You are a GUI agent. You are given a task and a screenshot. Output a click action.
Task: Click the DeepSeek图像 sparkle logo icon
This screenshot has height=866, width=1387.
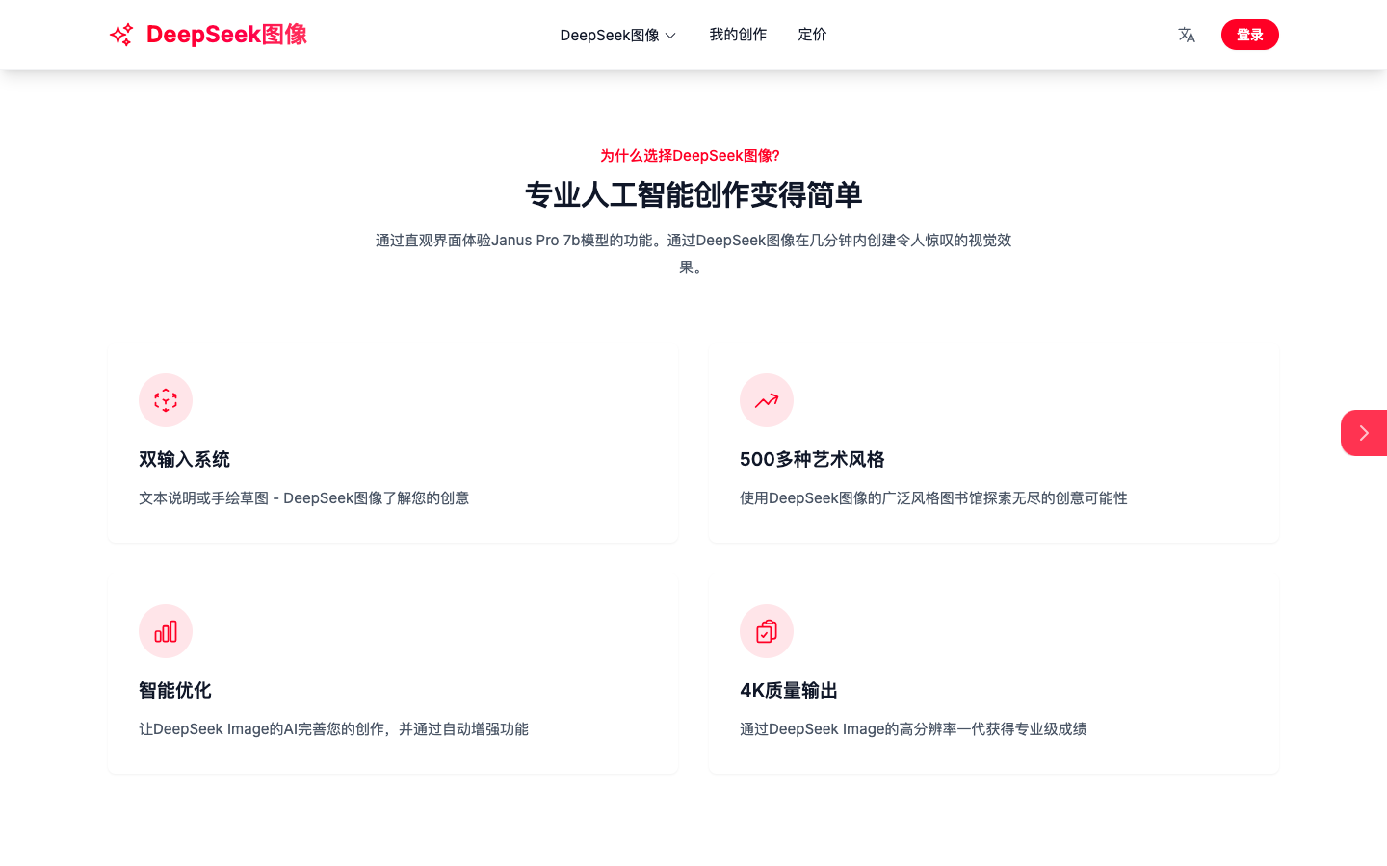(121, 35)
